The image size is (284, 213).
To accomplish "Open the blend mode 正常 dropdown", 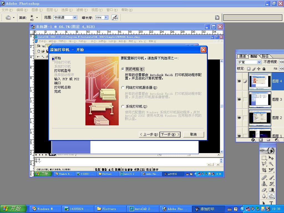I will 259,62.
